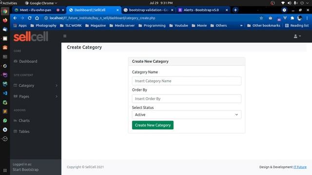Open Other bookmarks folder
312x175 pixels.
click(264, 26)
